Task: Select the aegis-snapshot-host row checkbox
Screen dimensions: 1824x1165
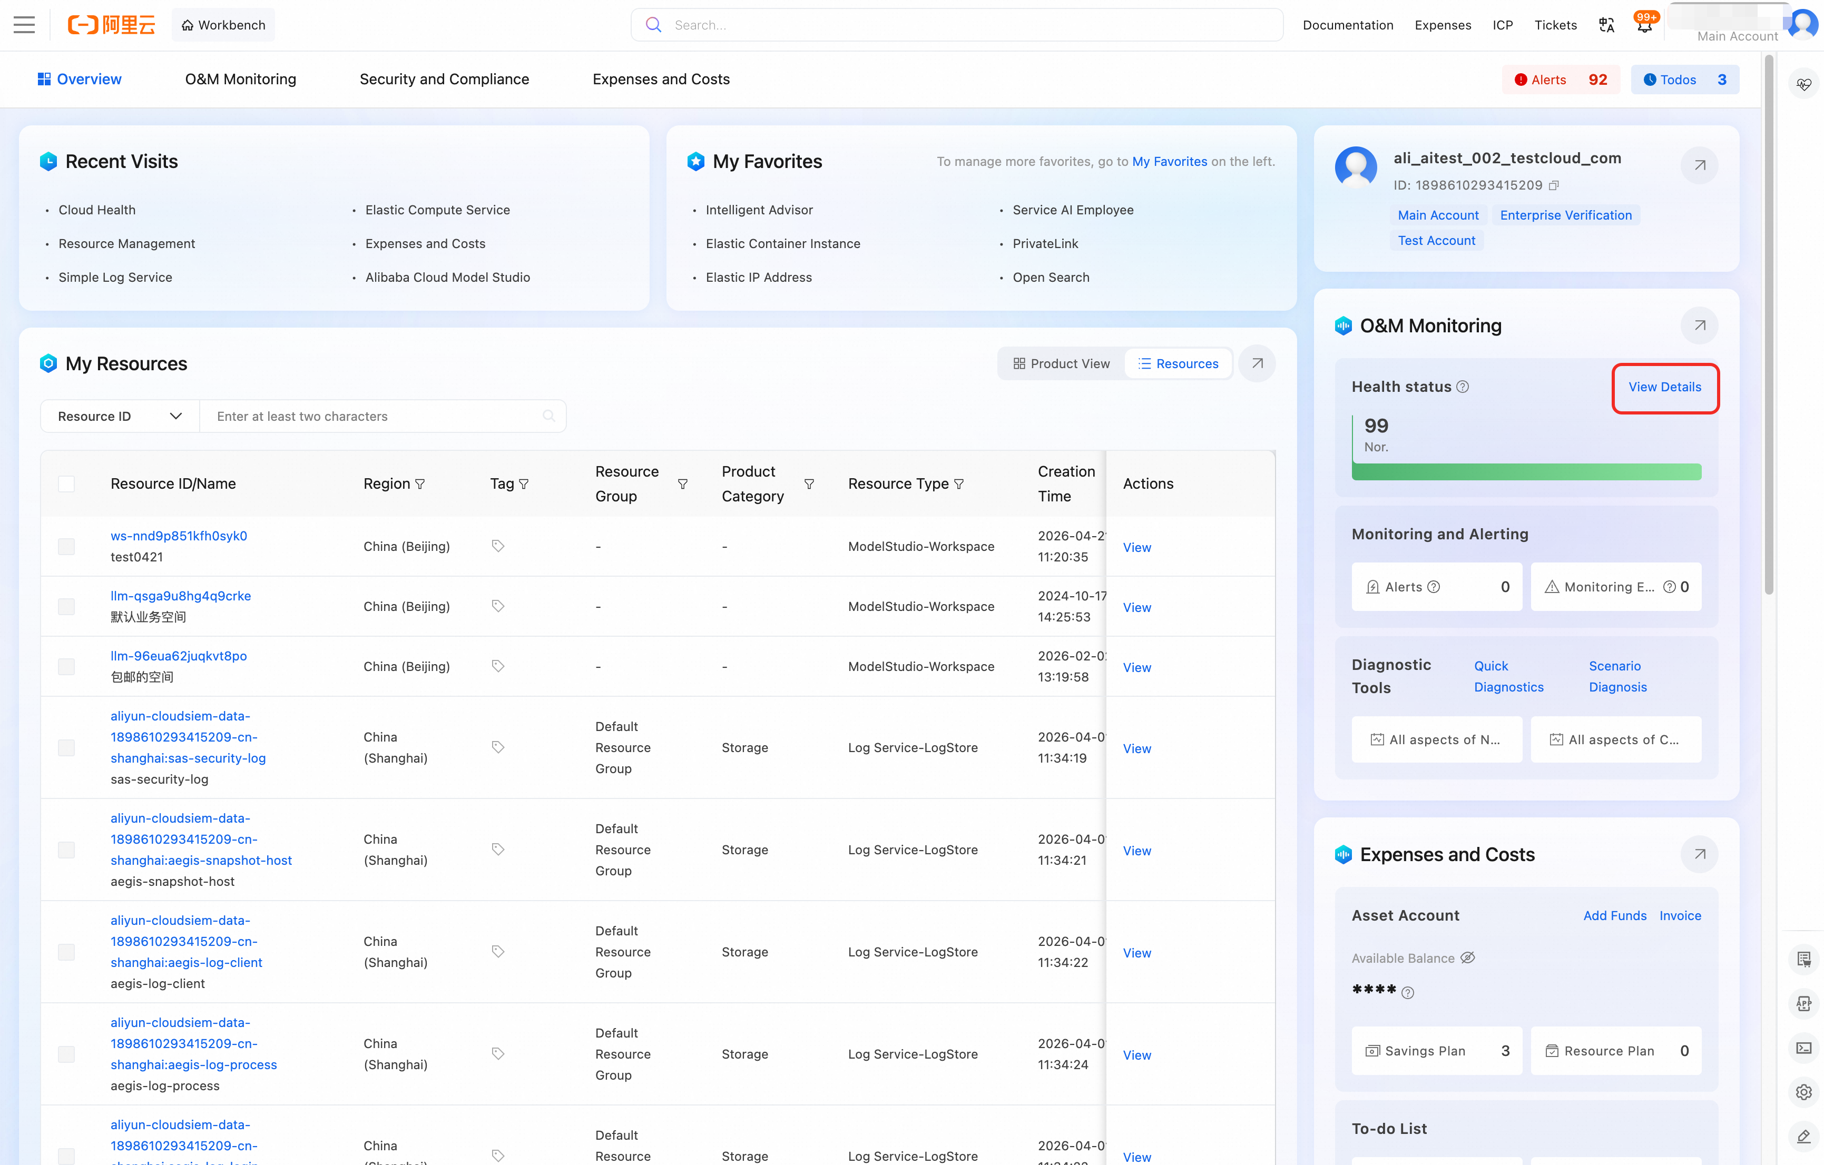Action: click(67, 850)
